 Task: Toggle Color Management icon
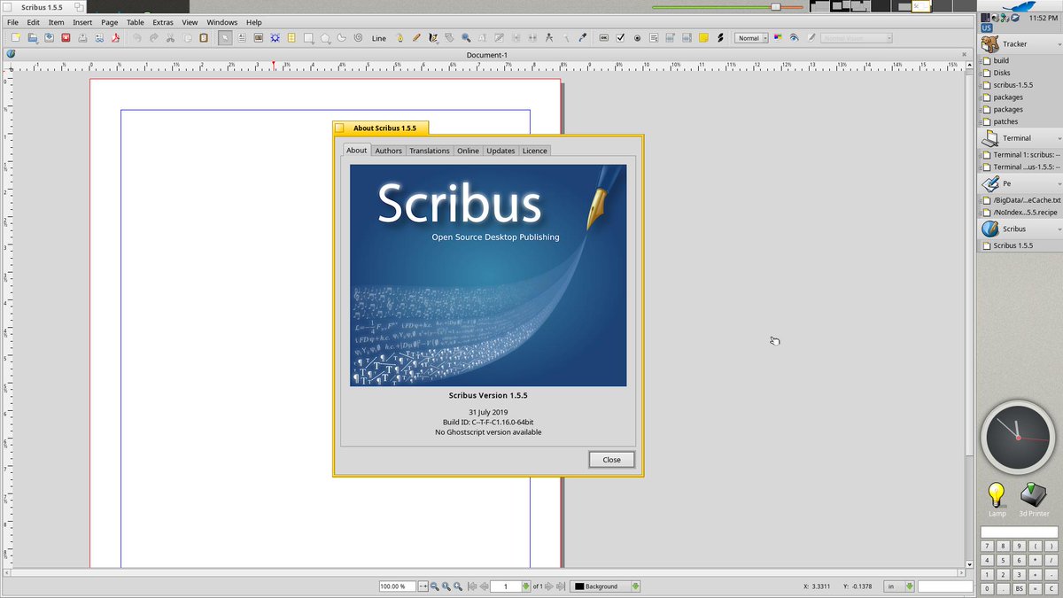778,38
